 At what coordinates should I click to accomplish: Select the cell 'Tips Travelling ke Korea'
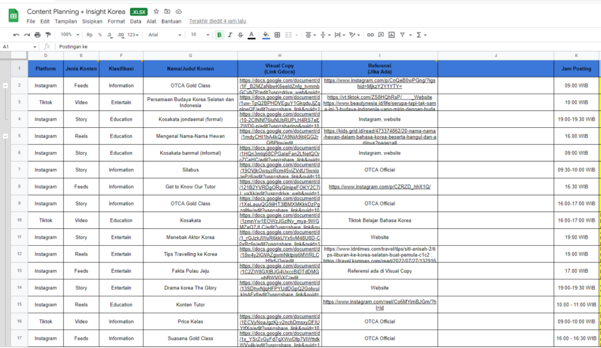[191, 254]
